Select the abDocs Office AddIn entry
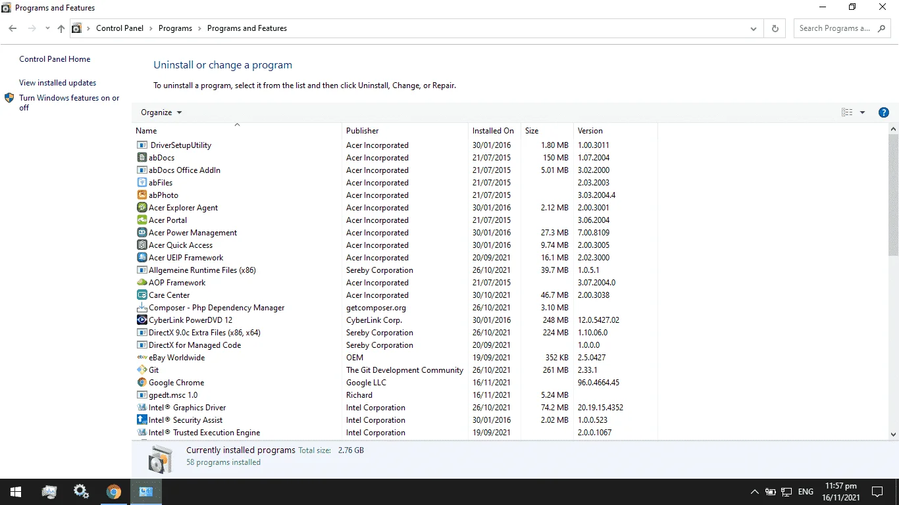The width and height of the screenshot is (899, 505). point(395,170)
